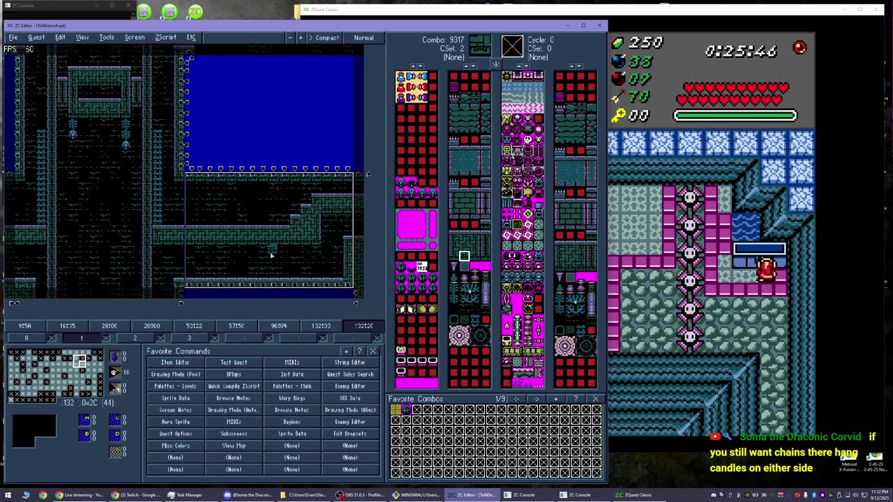Image resolution: width=893 pixels, height=502 pixels.
Task: Click the Test Quest favorite command
Action: pos(234,363)
